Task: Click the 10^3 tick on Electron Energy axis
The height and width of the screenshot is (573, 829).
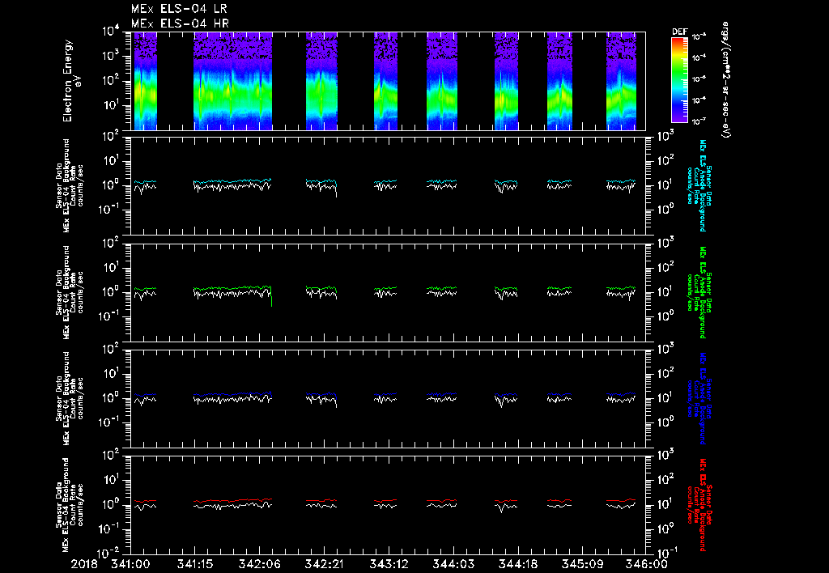Action: point(110,56)
